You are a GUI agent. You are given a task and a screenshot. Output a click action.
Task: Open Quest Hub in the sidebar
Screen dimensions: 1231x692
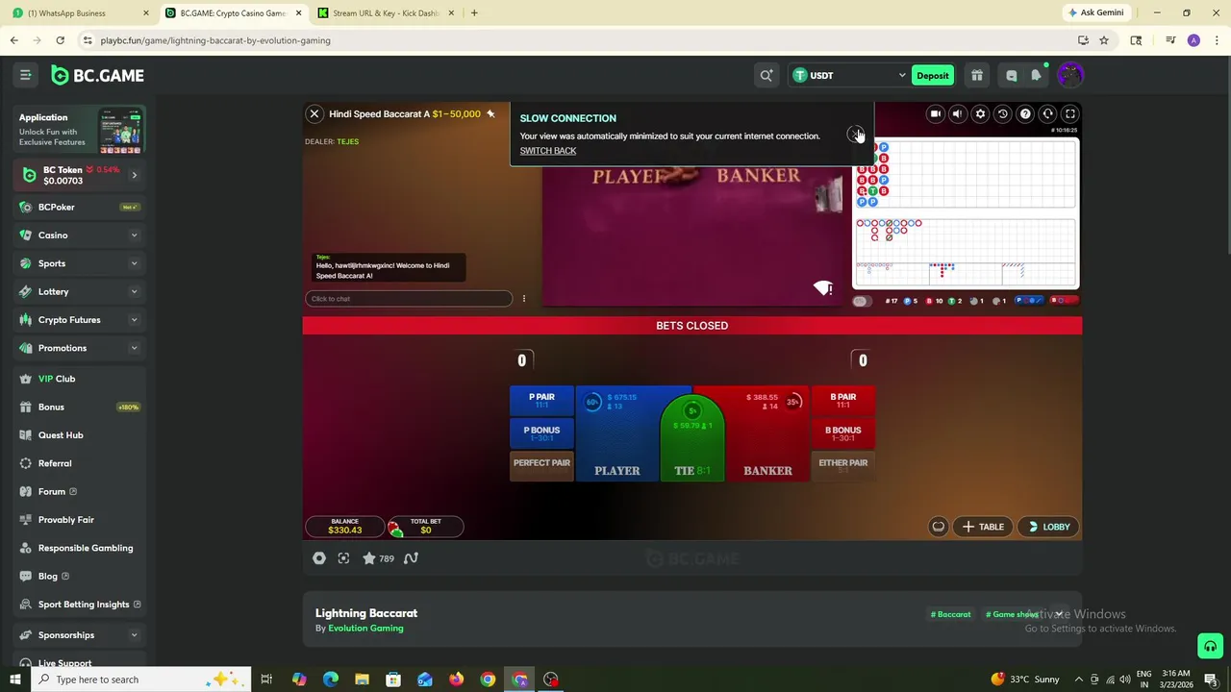(81, 435)
